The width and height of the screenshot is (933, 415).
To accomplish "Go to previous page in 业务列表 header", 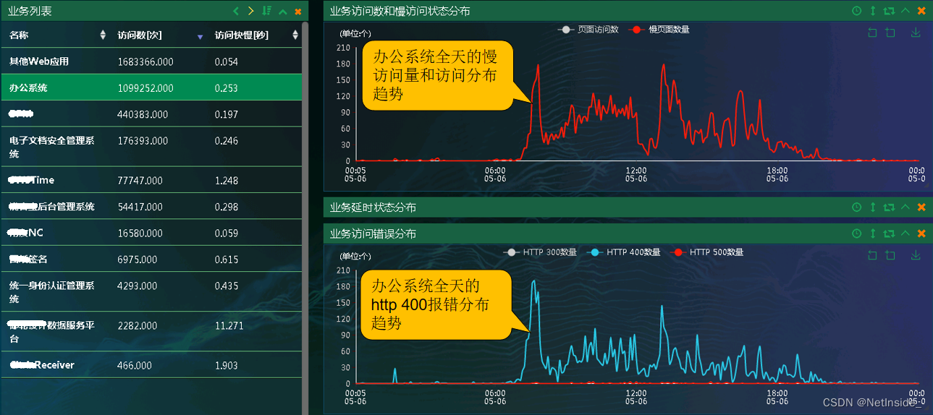I will (x=236, y=11).
